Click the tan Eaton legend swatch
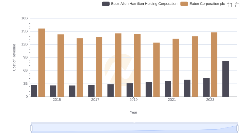243x140 pixels. click(x=184, y=4)
